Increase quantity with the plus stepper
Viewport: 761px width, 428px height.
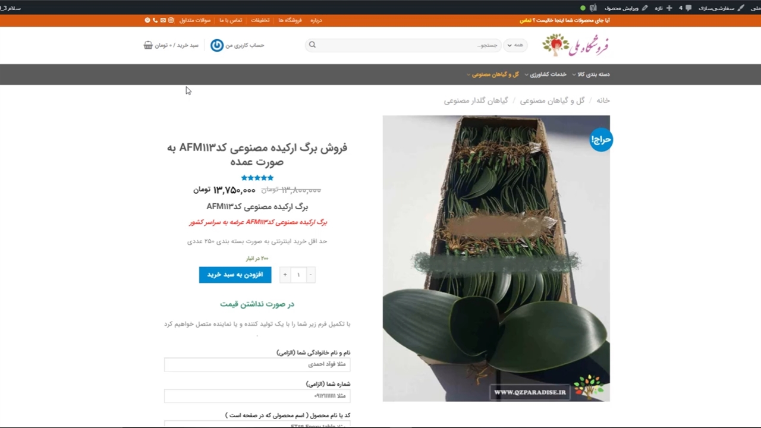point(285,275)
